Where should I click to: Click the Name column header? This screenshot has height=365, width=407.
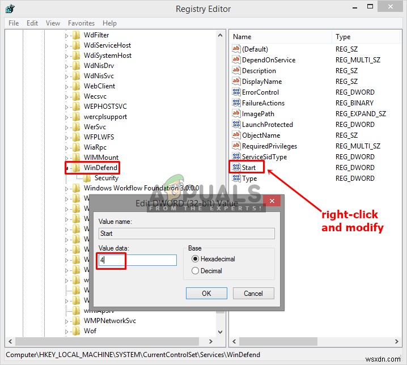point(281,37)
